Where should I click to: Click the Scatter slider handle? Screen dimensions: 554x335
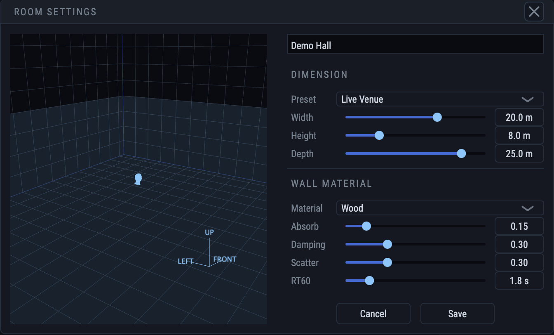click(387, 263)
